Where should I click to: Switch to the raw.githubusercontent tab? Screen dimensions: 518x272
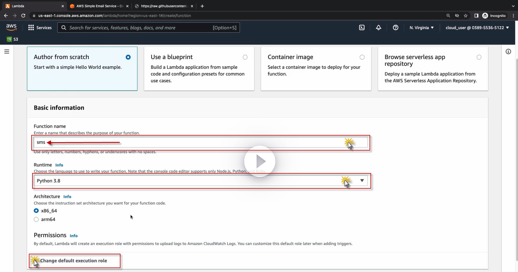pyautogui.click(x=164, y=6)
